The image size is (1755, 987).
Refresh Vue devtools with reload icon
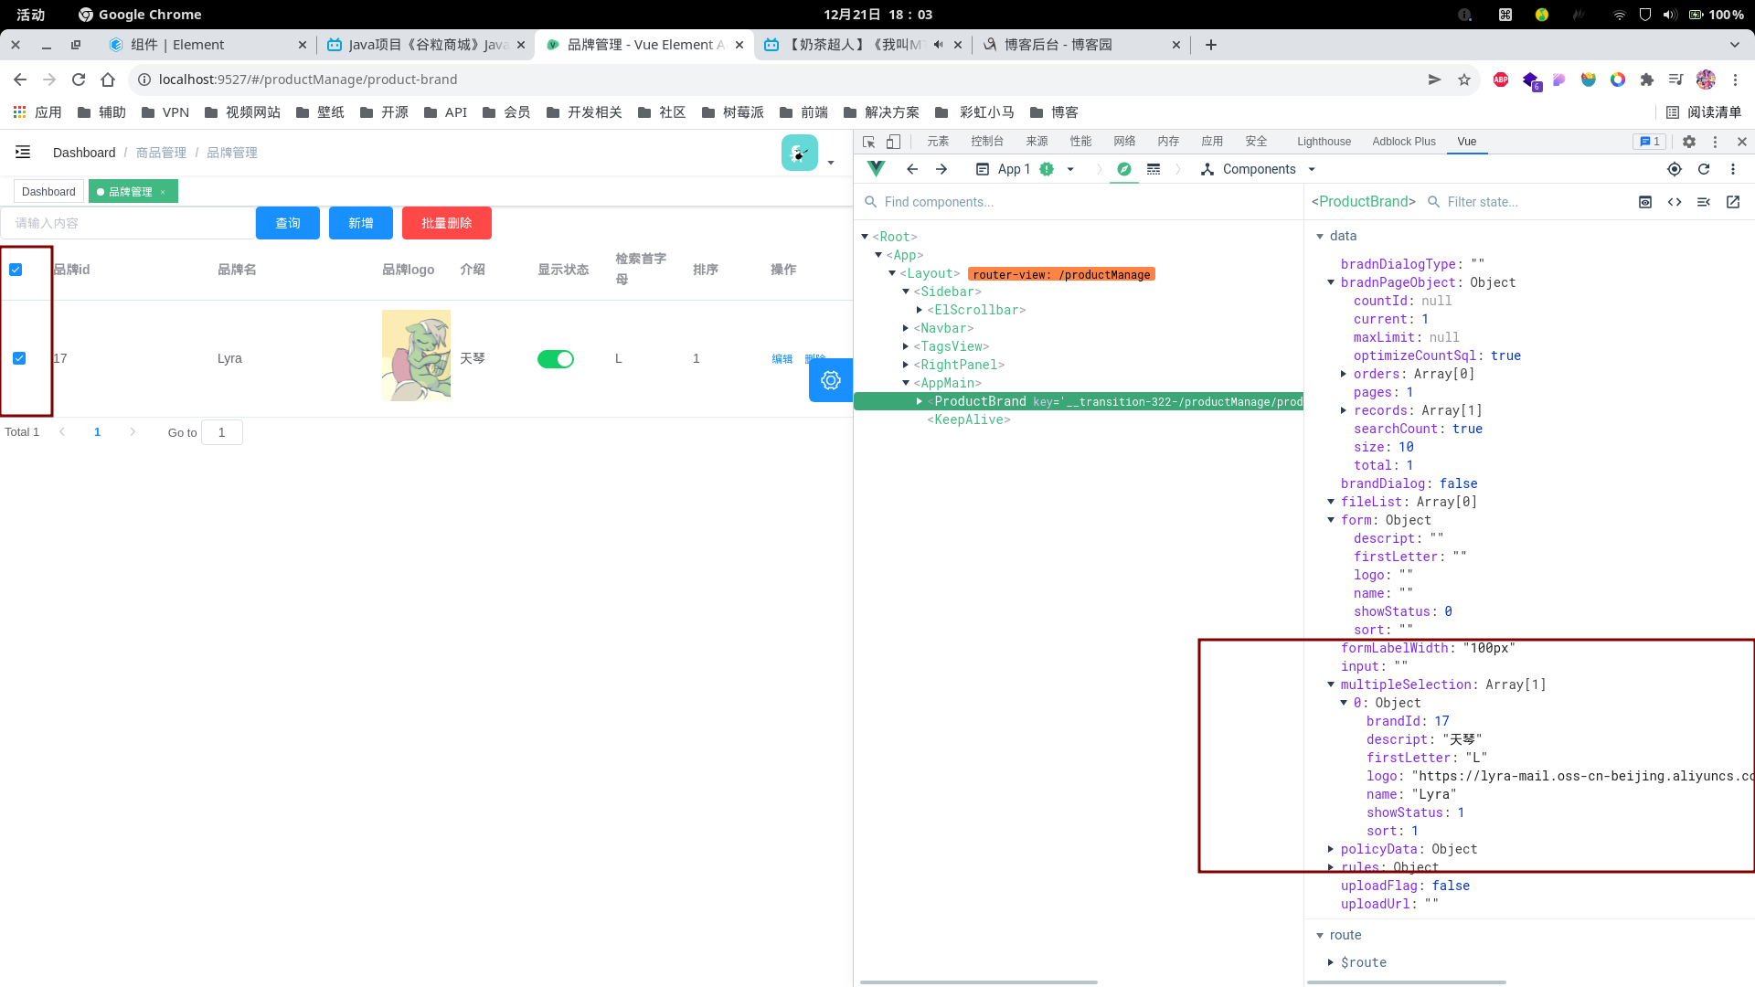point(1704,169)
